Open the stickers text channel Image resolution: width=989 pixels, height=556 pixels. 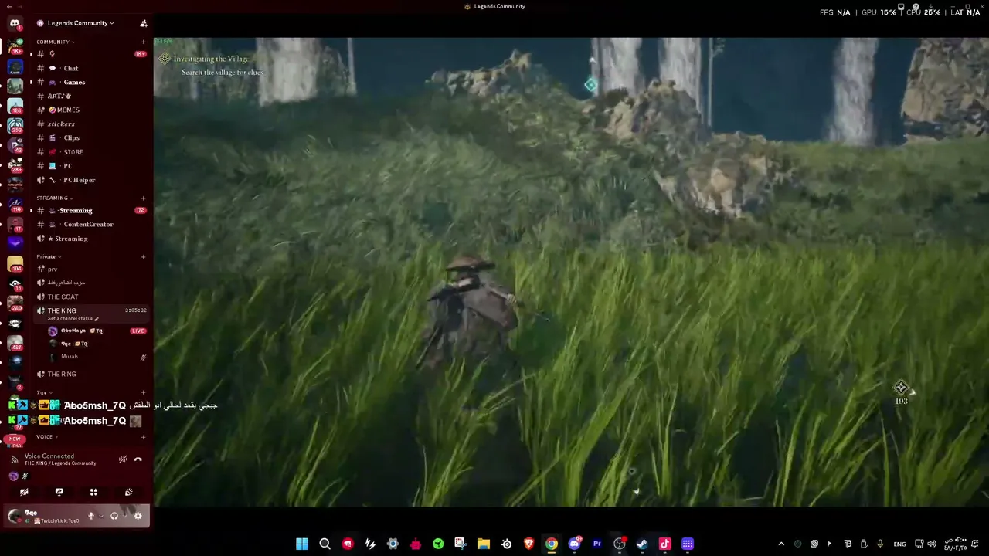click(91, 124)
